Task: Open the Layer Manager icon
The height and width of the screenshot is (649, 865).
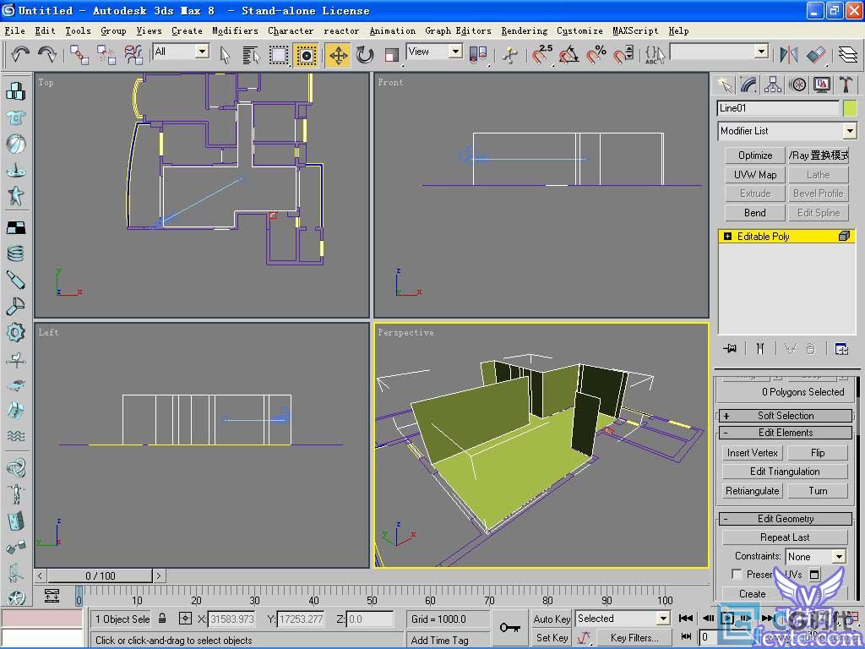Action: pos(848,55)
